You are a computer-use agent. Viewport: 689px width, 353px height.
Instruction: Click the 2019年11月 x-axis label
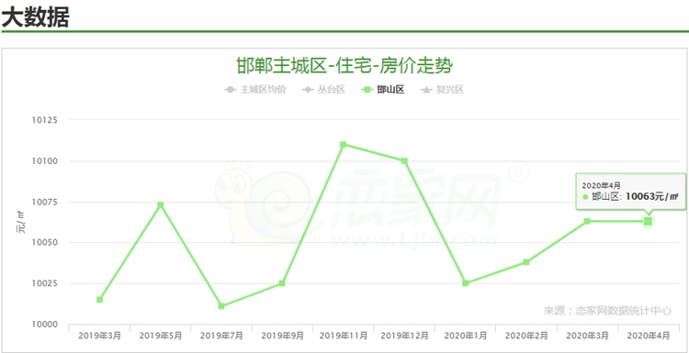[x=344, y=336]
